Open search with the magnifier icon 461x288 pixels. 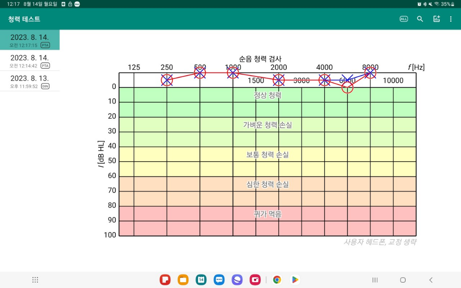coord(420,19)
